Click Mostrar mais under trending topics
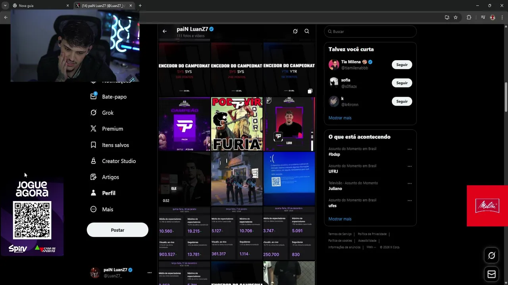The image size is (508, 285). (340, 219)
